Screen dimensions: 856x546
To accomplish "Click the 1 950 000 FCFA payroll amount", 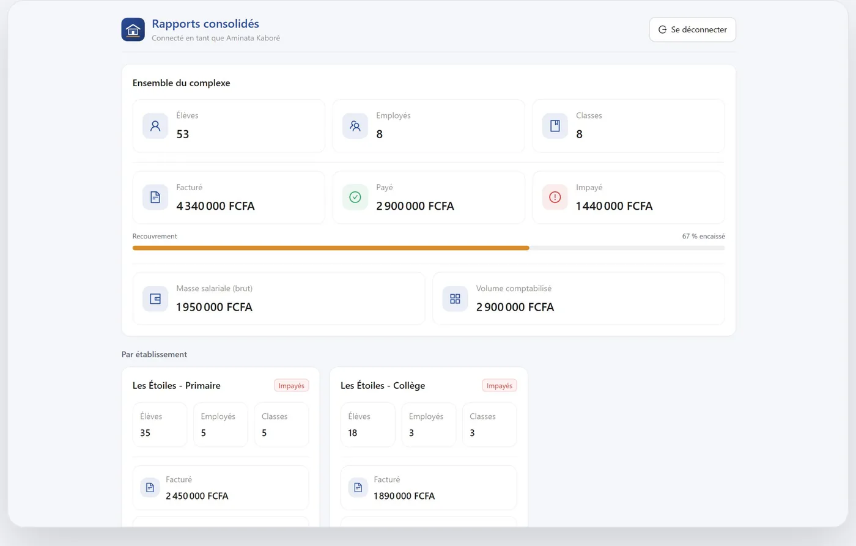I will pyautogui.click(x=214, y=307).
